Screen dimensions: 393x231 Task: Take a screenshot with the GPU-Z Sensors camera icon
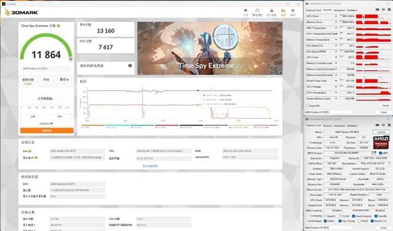377,10
